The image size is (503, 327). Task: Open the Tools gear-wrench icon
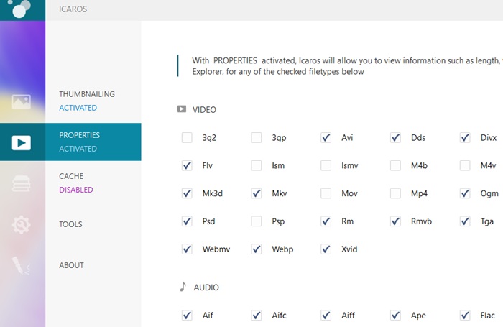click(22, 224)
